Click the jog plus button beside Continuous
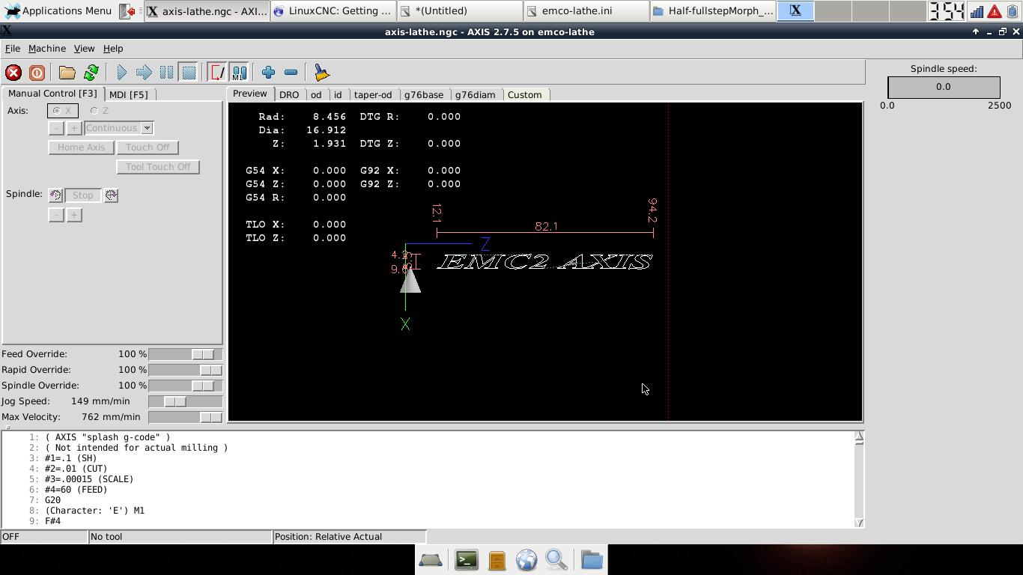 [73, 128]
